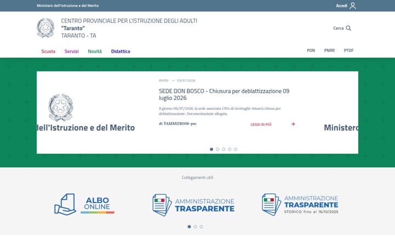Click the news date 03/07/2026
Screen dimensions: 395x247
pyautogui.click(x=186, y=80)
